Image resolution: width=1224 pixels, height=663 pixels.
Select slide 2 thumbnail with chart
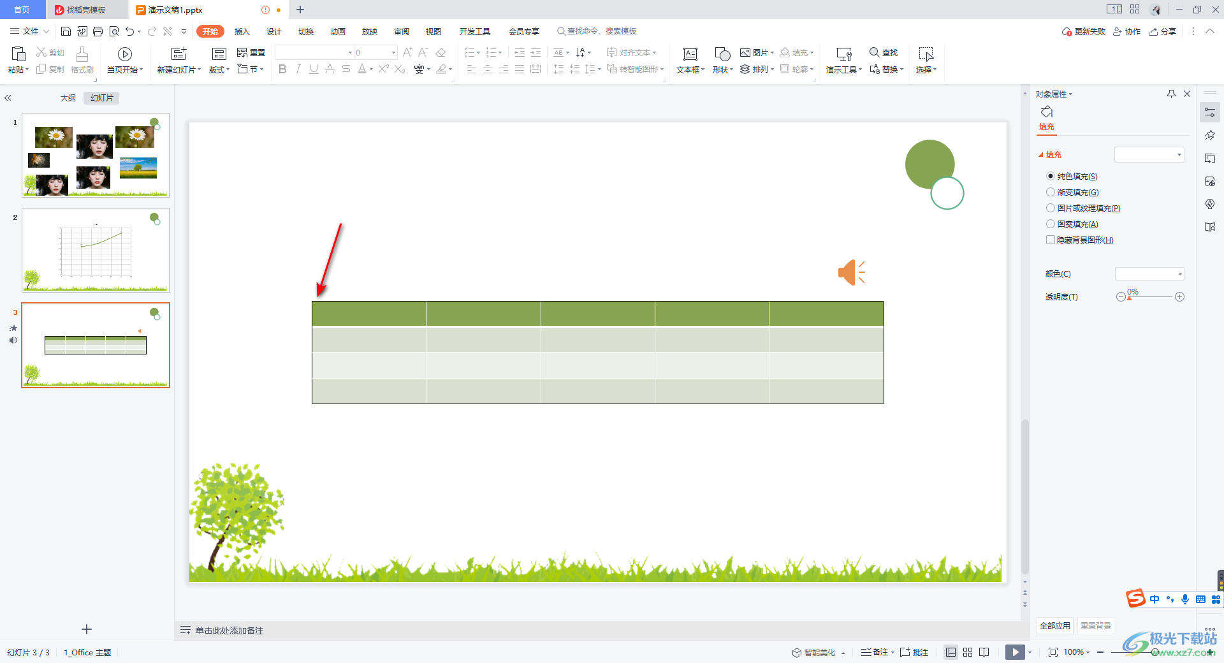[96, 250]
